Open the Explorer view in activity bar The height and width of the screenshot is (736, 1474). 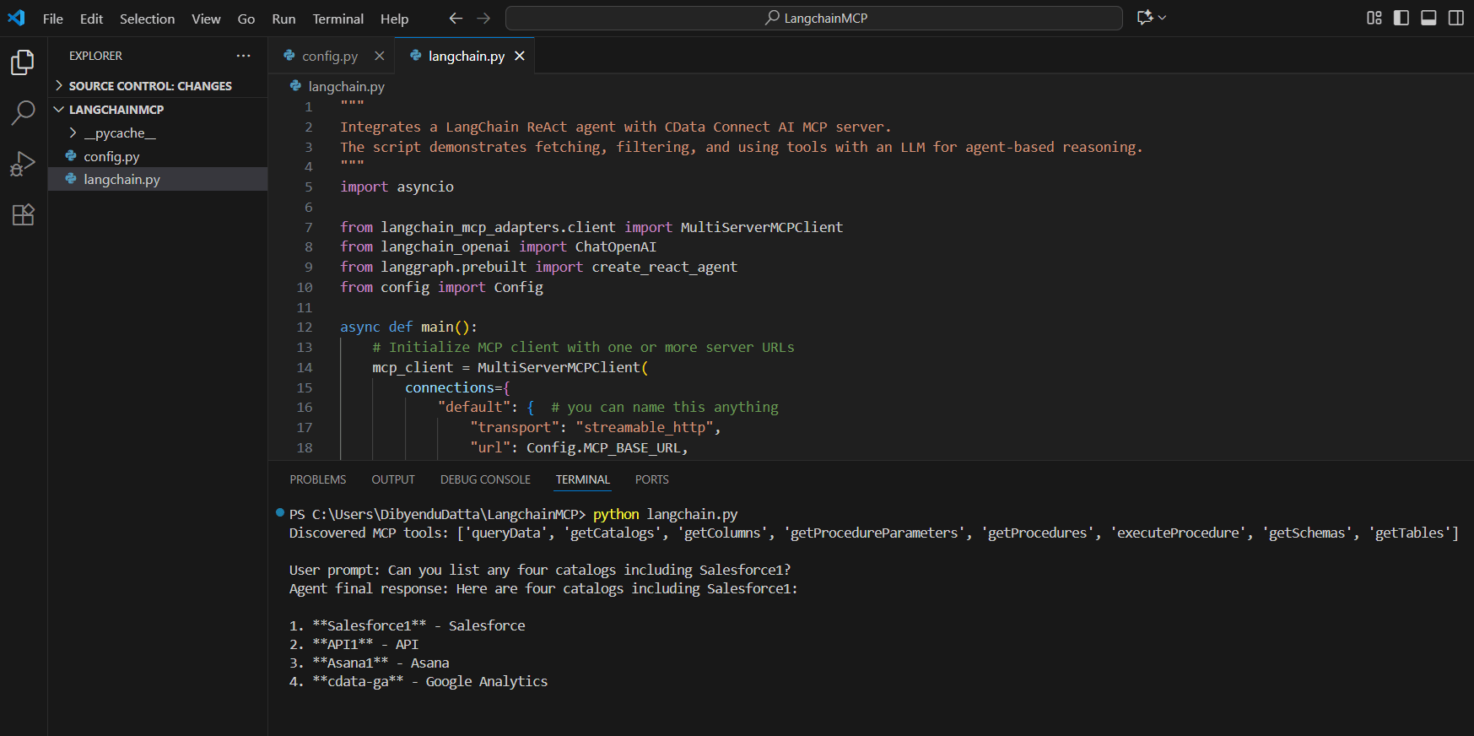click(x=23, y=62)
